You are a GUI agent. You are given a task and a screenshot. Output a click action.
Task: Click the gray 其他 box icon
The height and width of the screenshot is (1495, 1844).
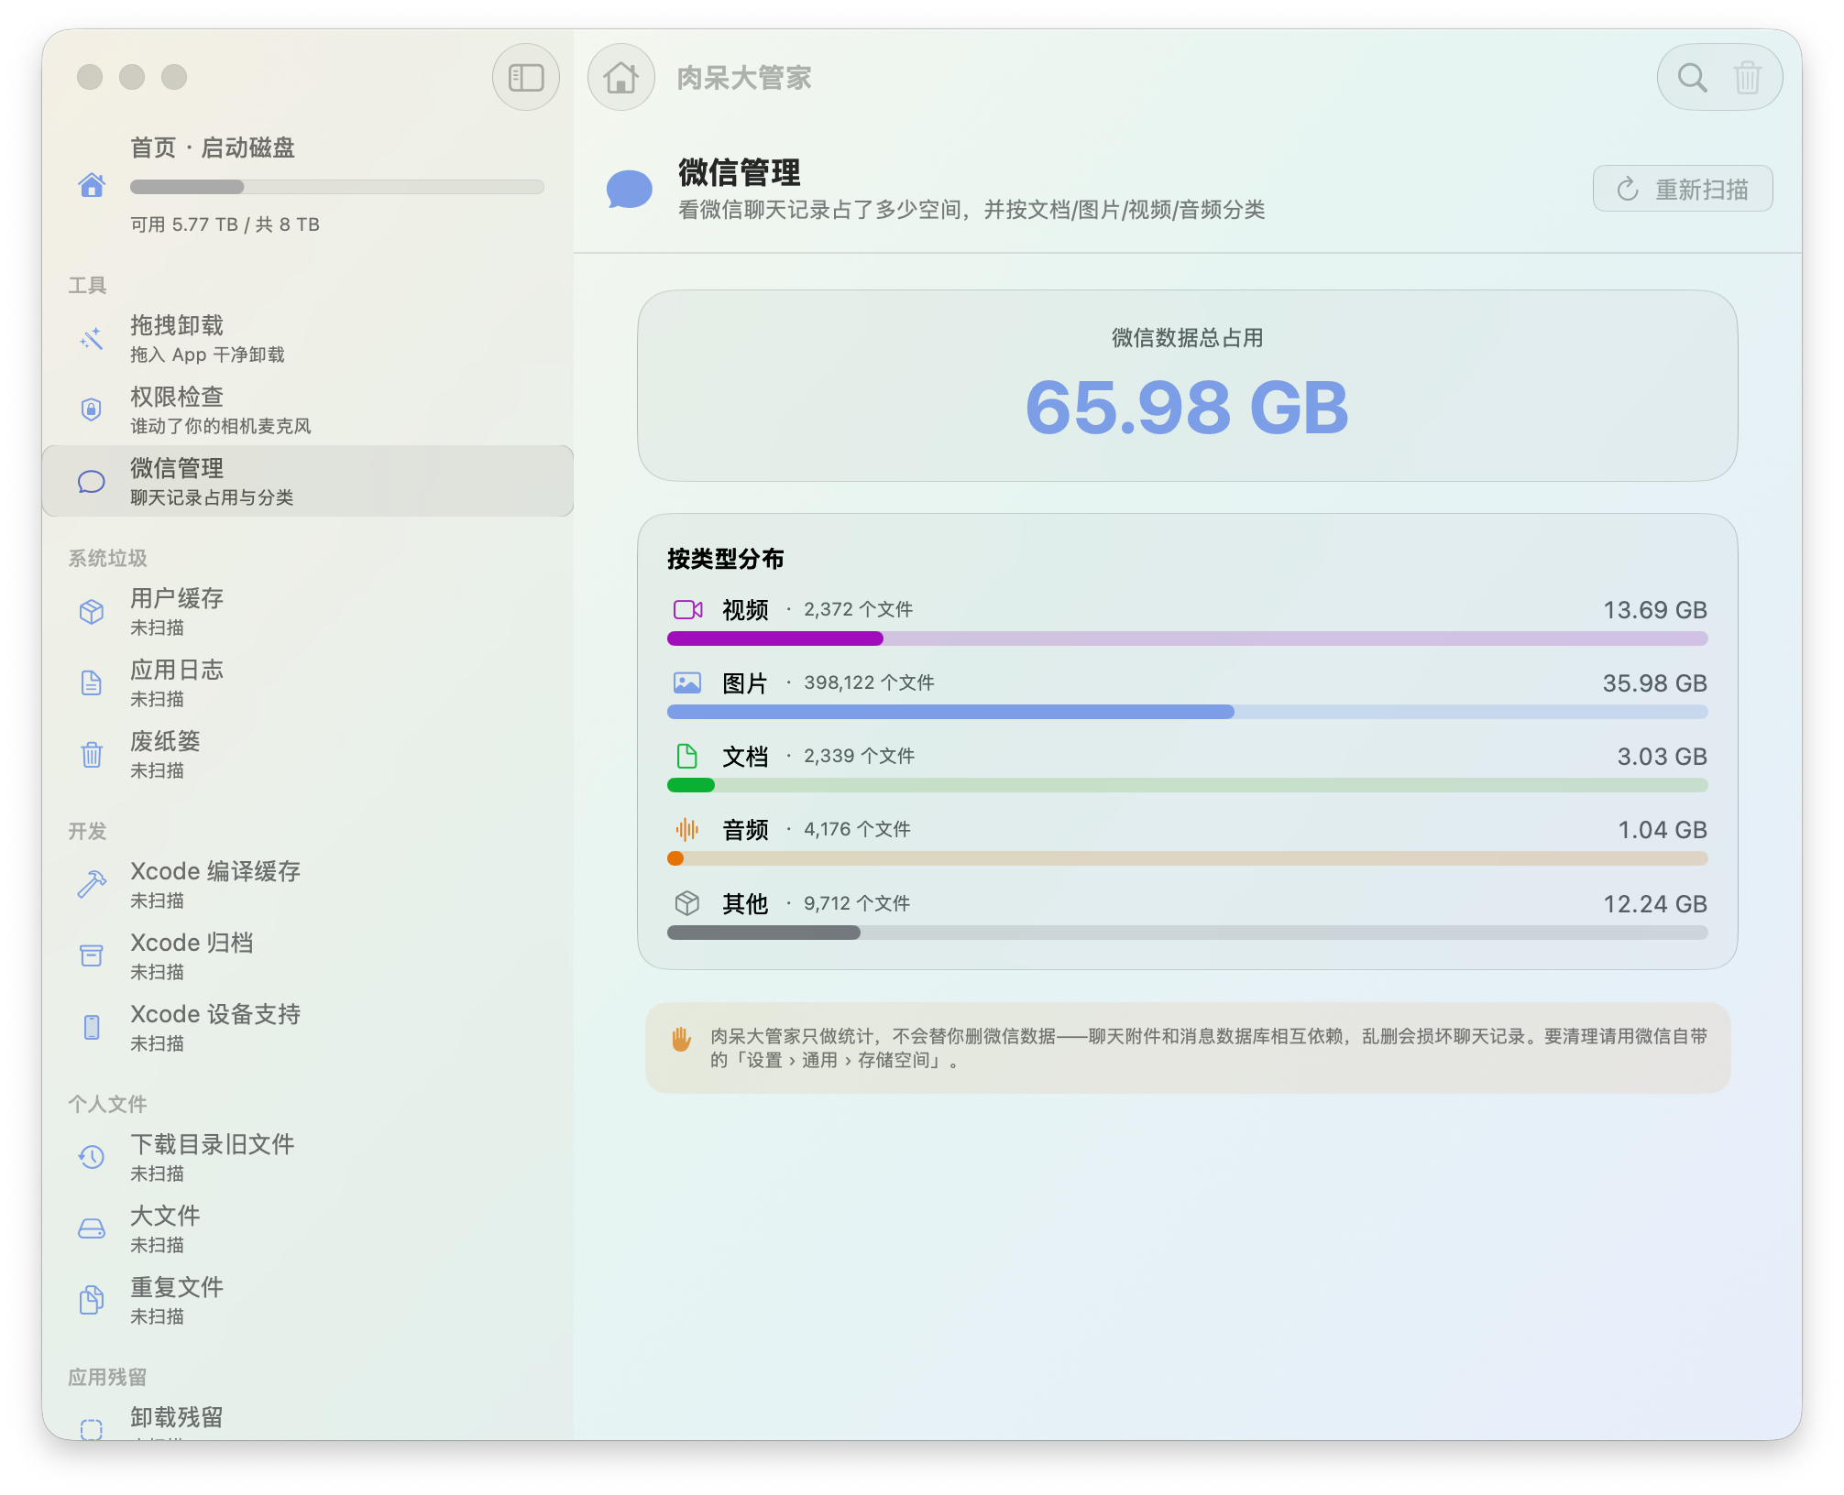point(687,904)
